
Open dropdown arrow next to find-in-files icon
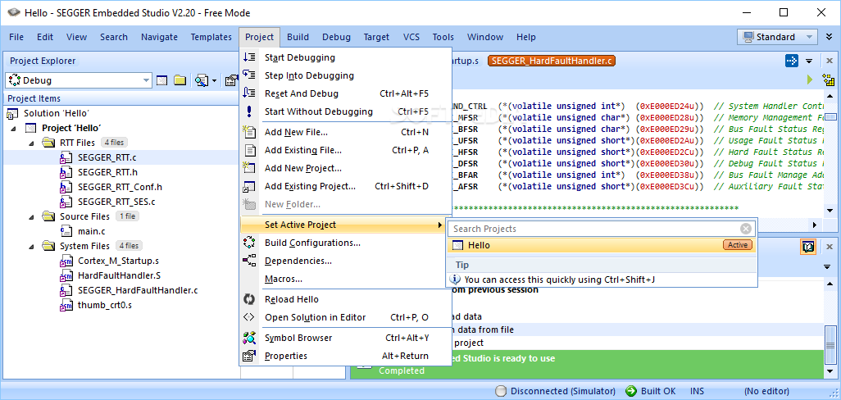pyautogui.click(x=214, y=80)
